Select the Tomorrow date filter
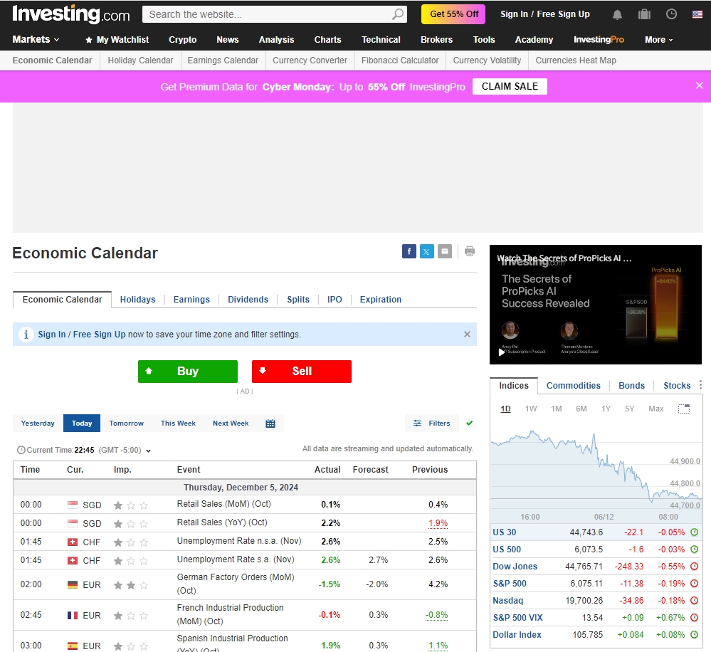The image size is (711, 652). 127,424
